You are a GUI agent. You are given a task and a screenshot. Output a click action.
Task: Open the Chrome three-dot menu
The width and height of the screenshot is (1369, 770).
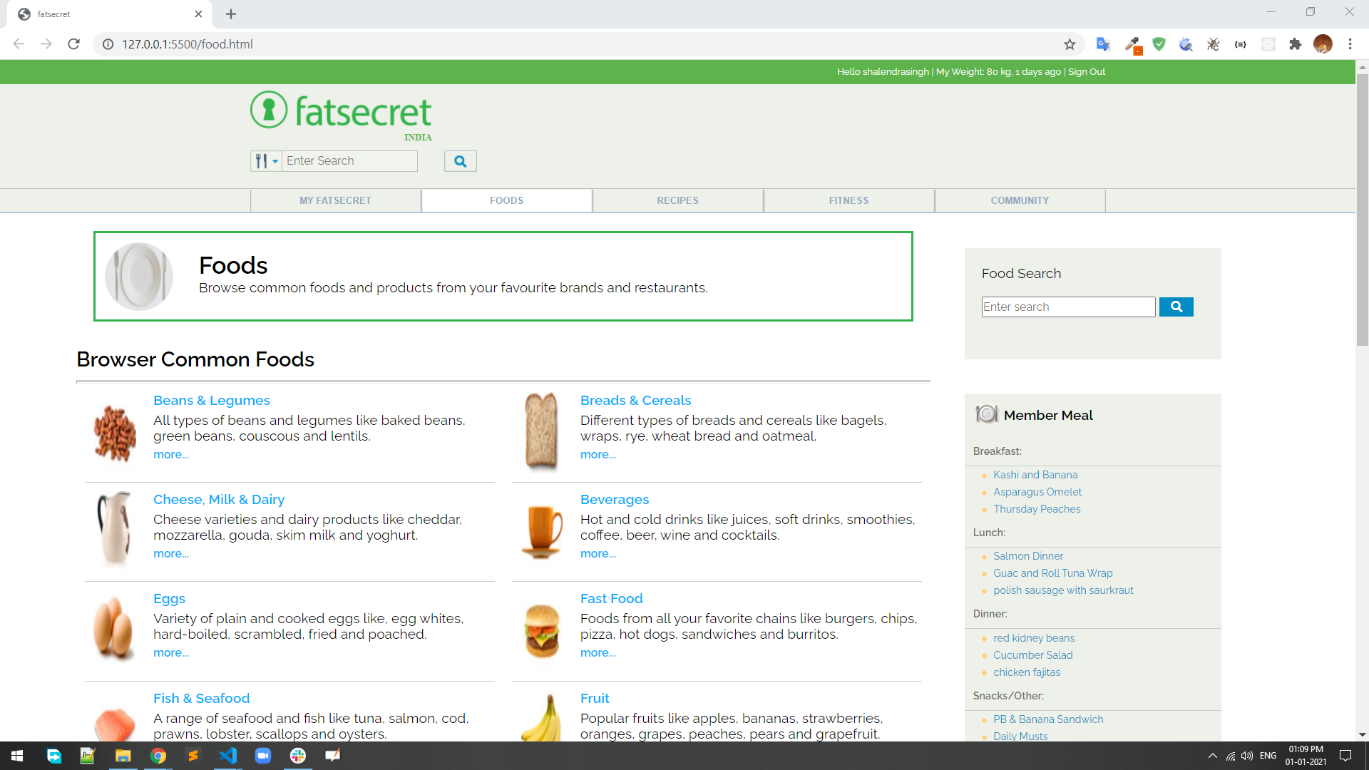(x=1350, y=44)
